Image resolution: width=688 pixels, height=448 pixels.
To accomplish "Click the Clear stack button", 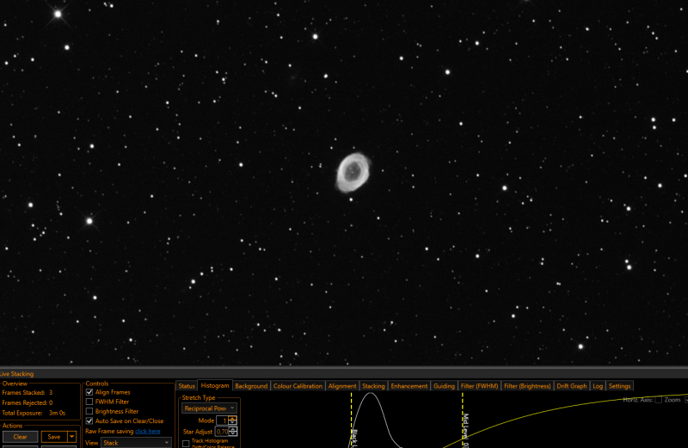I will 20,437.
